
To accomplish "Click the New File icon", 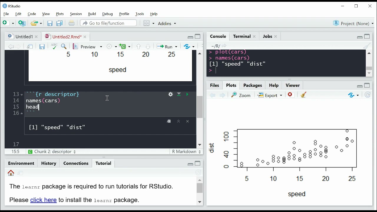I will (x=5, y=23).
